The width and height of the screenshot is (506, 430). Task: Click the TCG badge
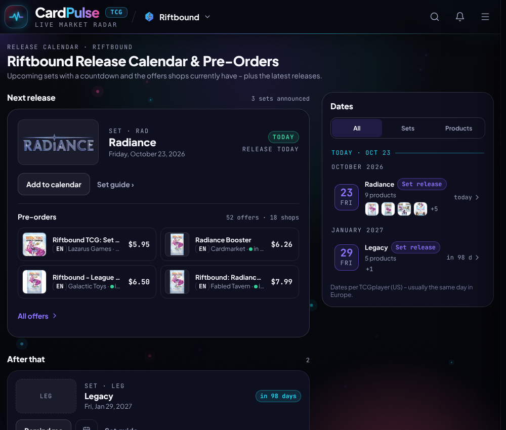[x=116, y=12]
